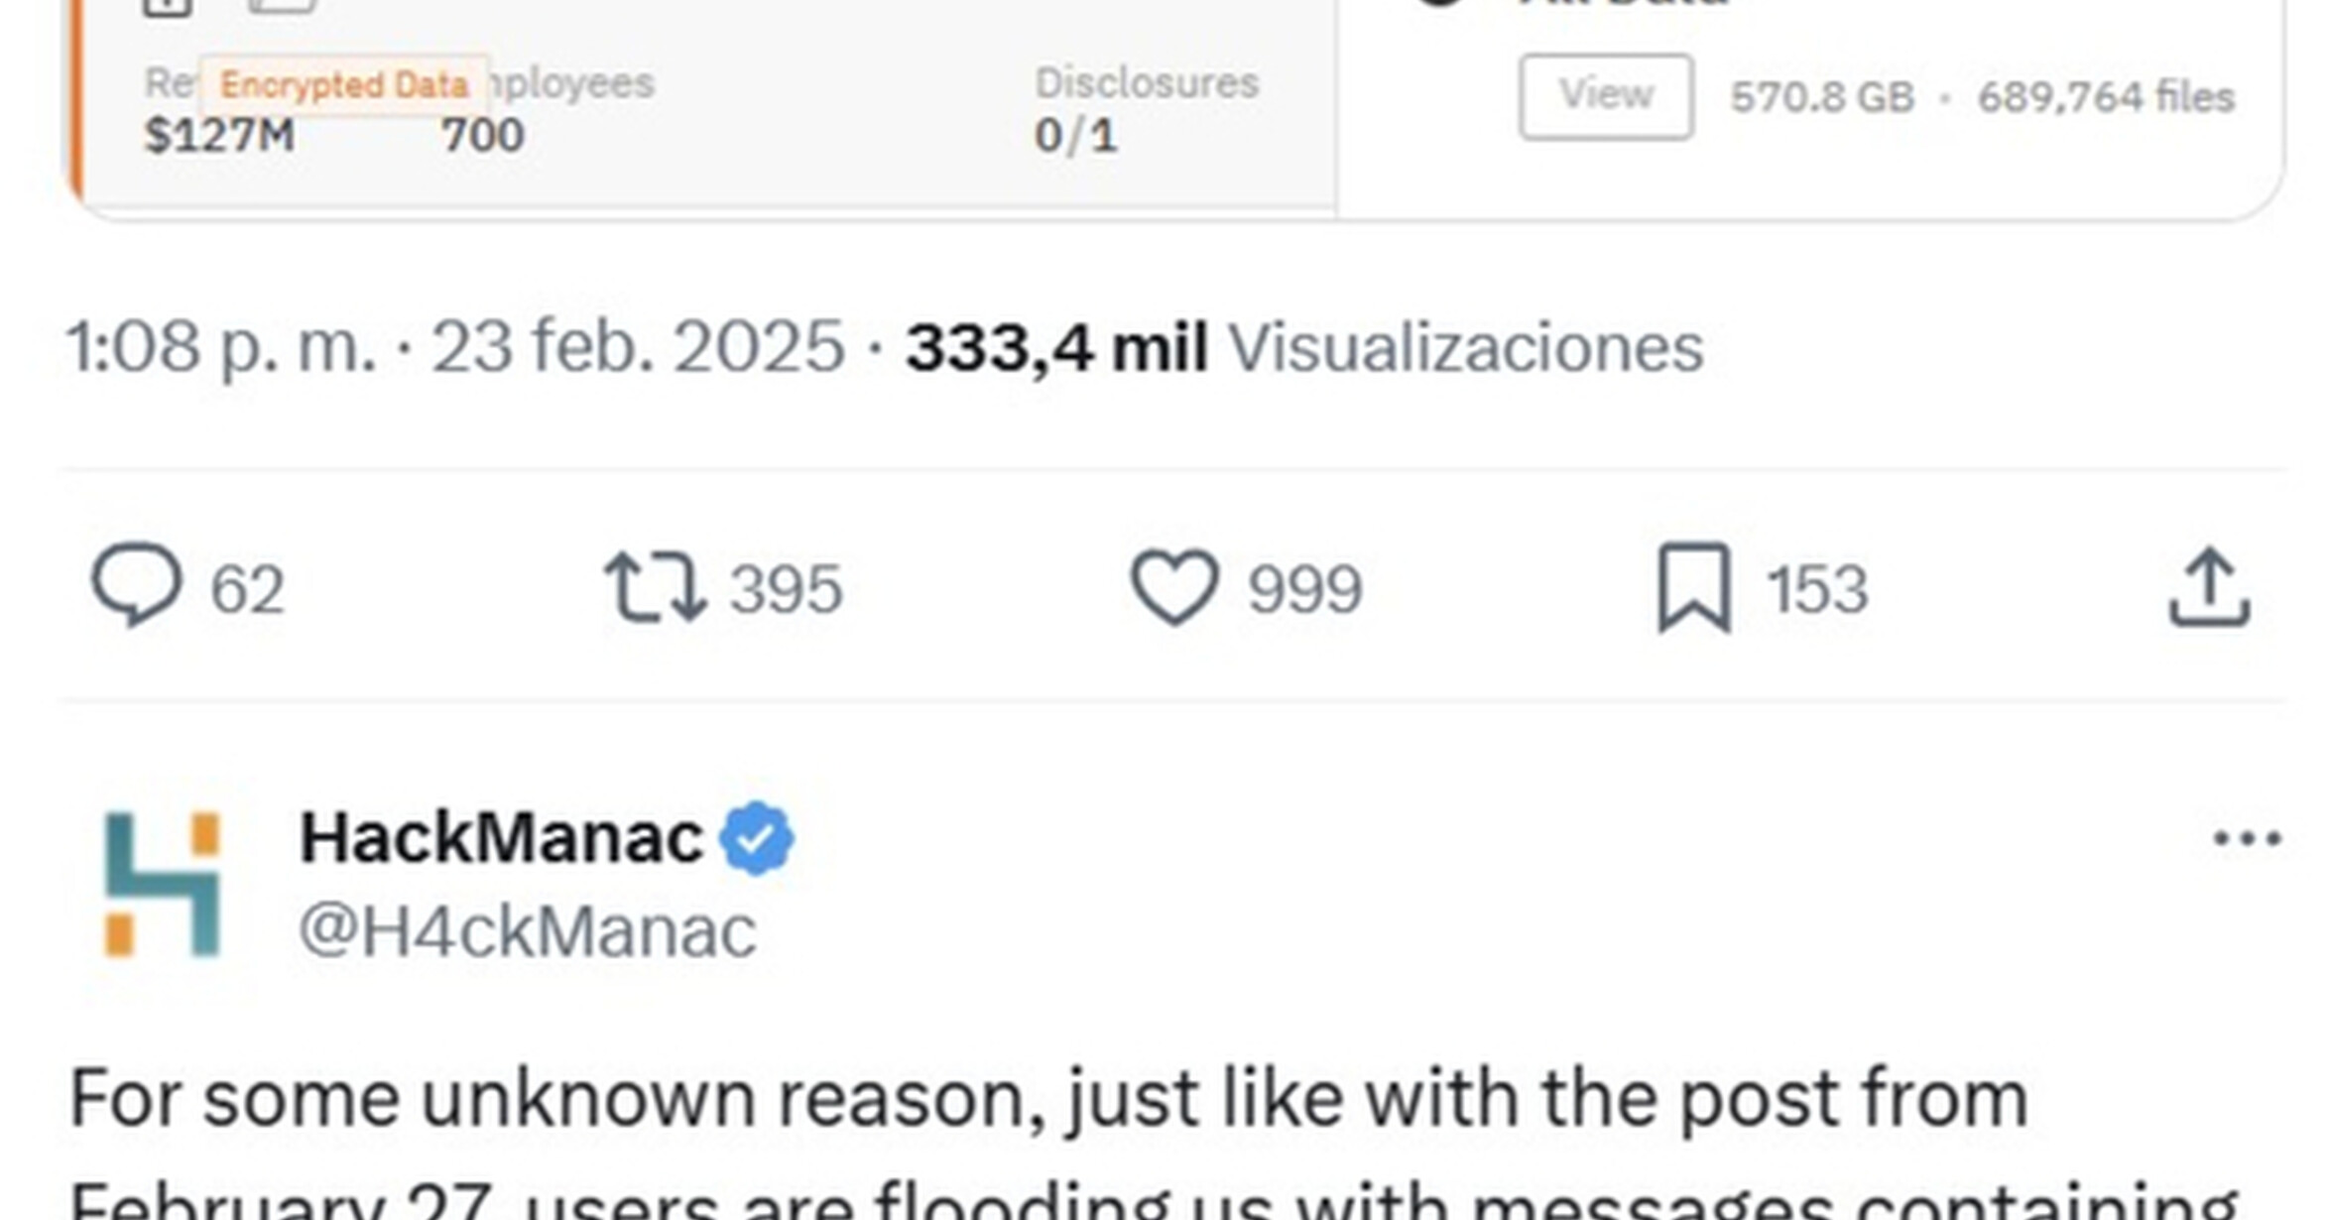Click the 62 replies count
The width and height of the screenshot is (2331, 1220).
[247, 589]
